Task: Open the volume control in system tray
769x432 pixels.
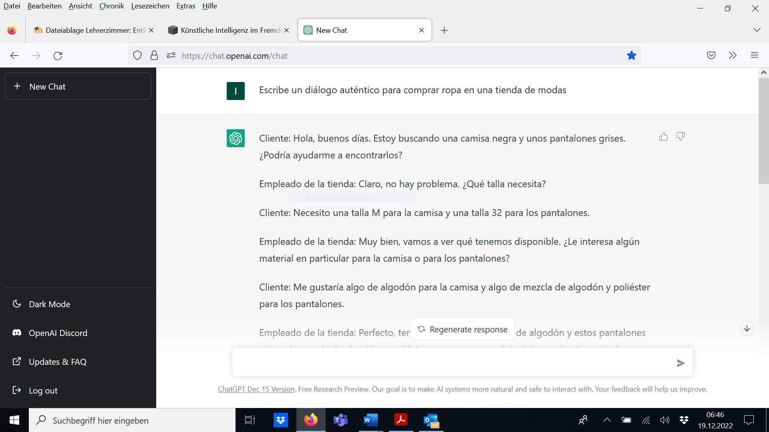Action: (665, 420)
